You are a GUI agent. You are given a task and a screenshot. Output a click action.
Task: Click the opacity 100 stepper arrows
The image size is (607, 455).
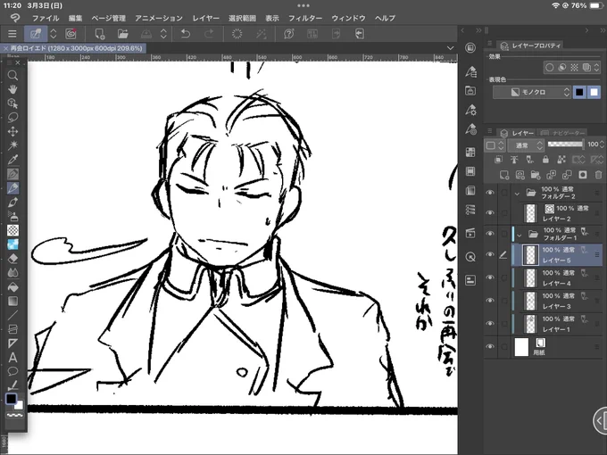[x=602, y=145]
